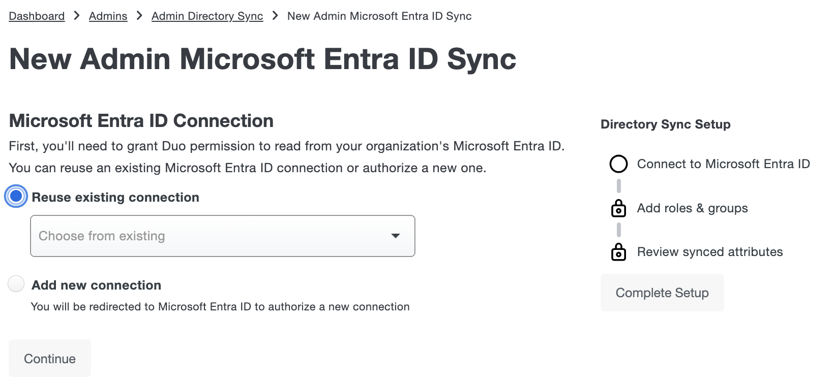Click the Review synced attributes step label
Viewport: 835px width, 381px height.
710,252
